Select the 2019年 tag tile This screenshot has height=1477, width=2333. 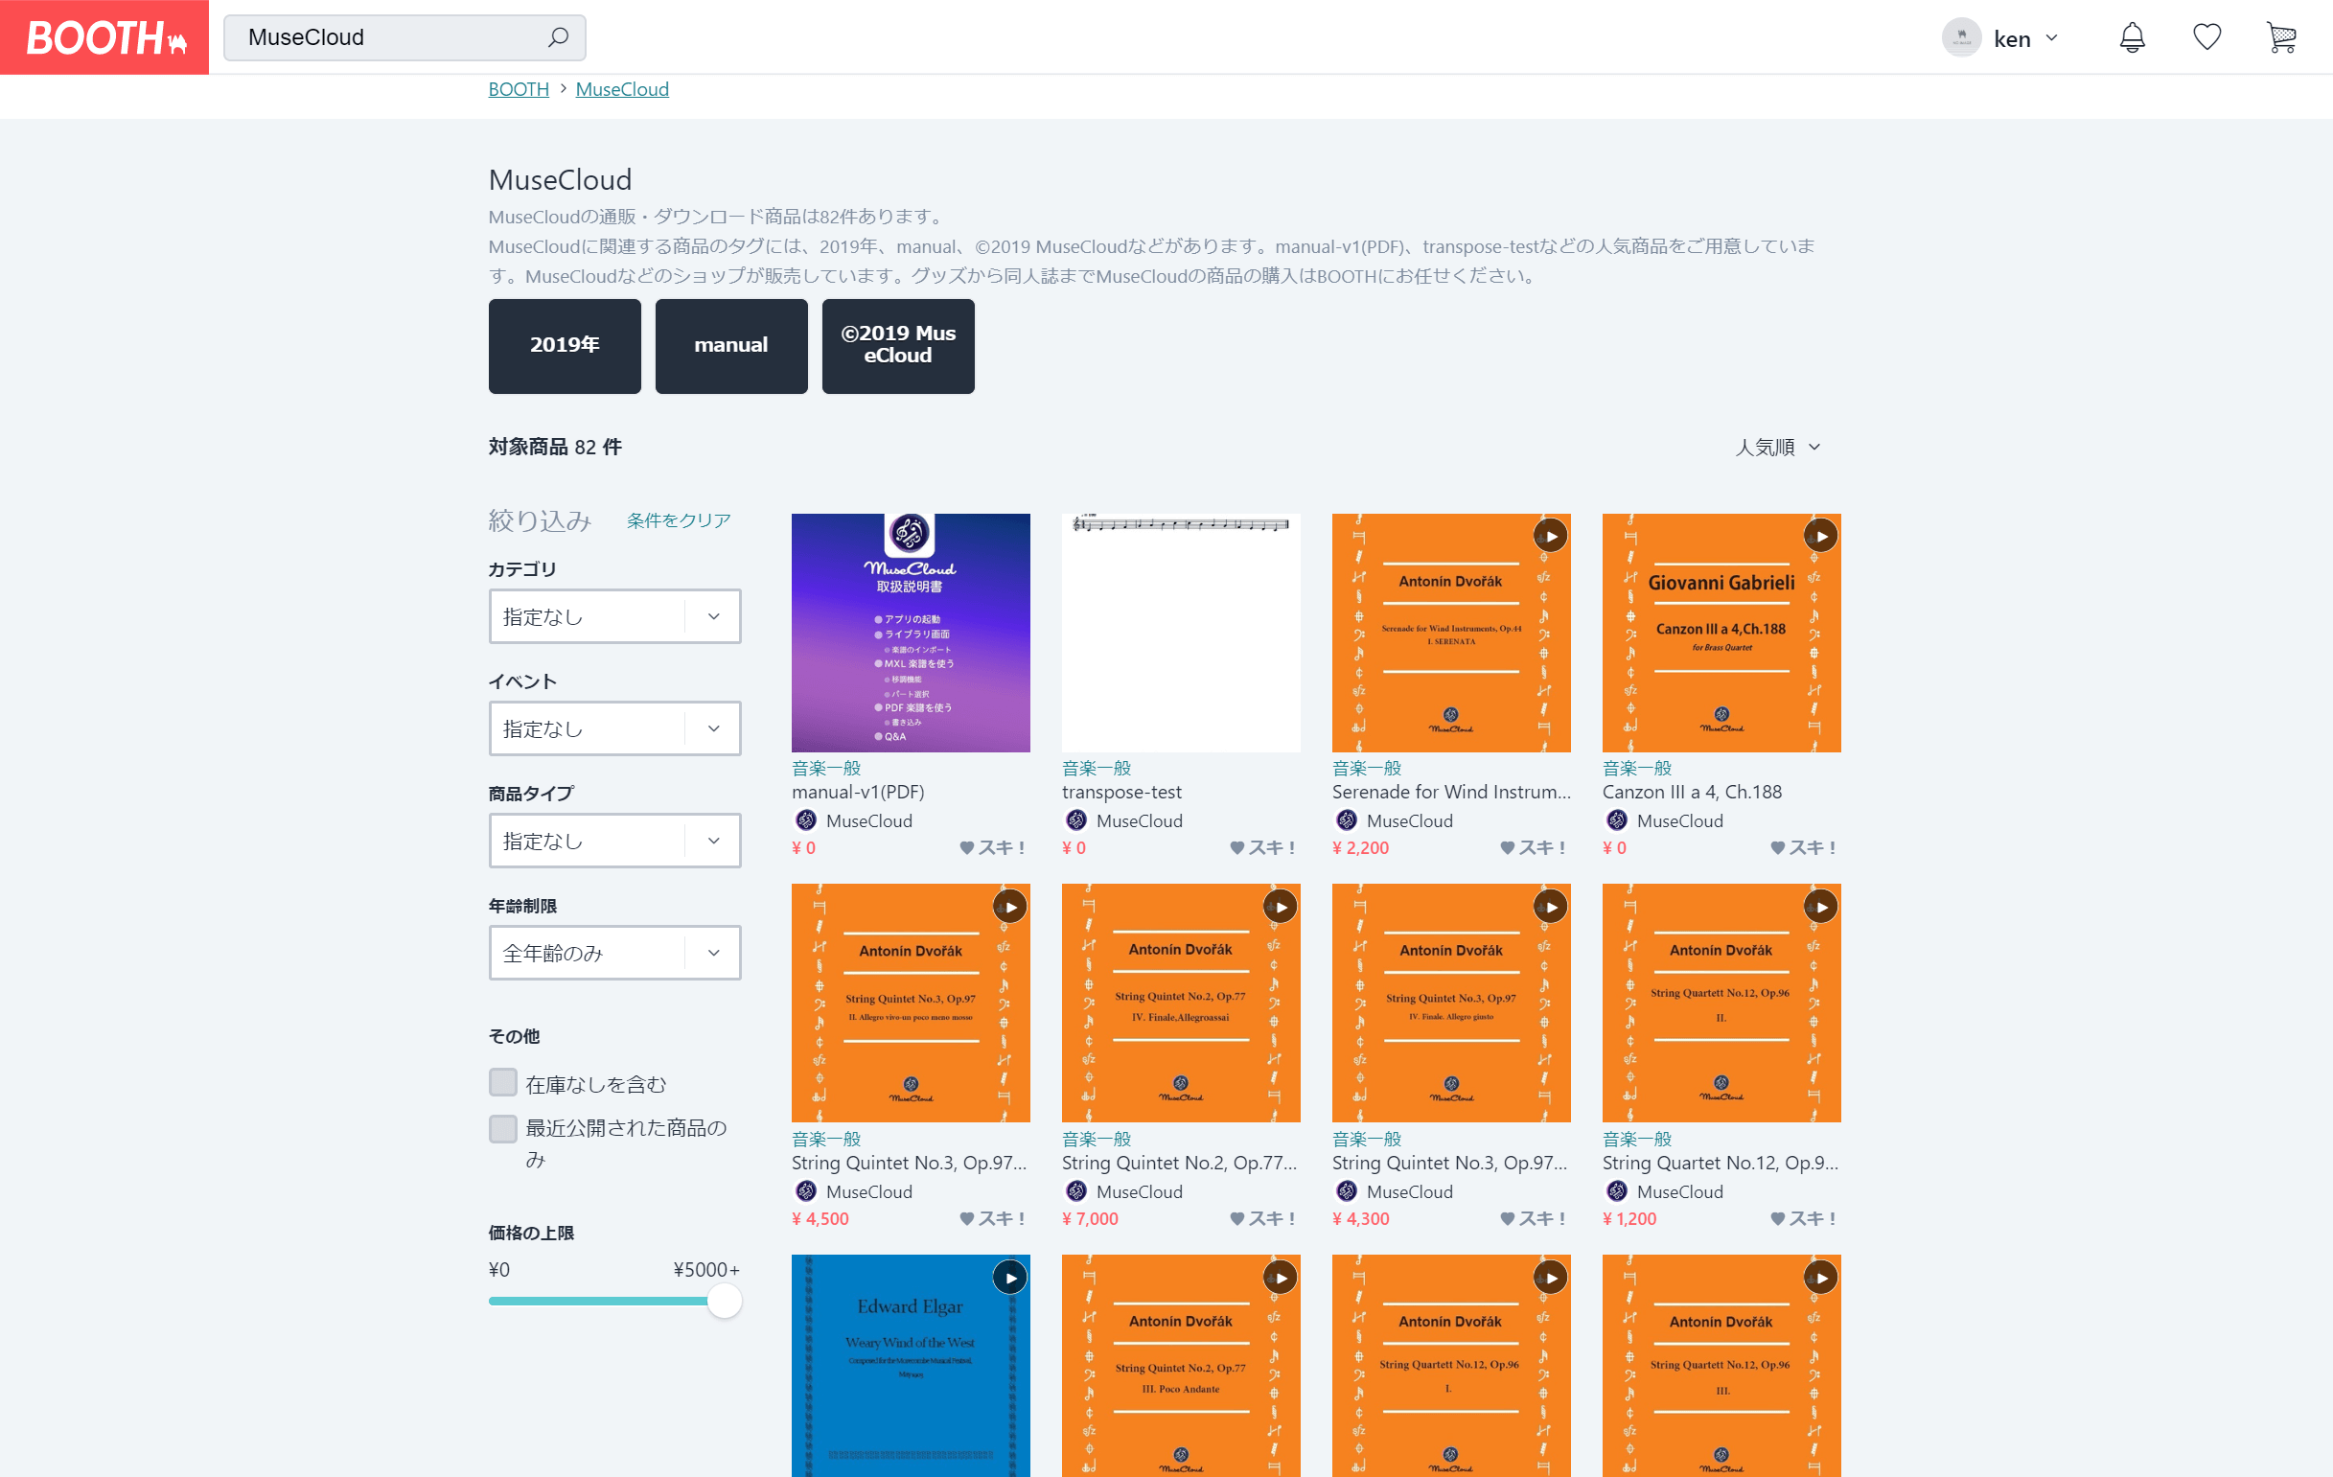pos(565,346)
